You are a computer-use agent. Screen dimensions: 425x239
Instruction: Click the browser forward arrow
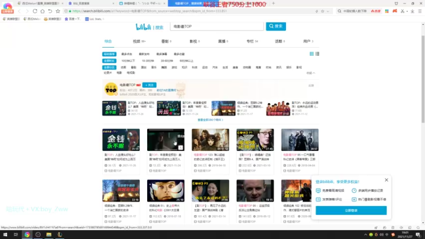(27, 11)
